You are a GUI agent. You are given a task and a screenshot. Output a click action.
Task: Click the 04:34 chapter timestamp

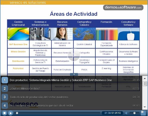click(136, 97)
